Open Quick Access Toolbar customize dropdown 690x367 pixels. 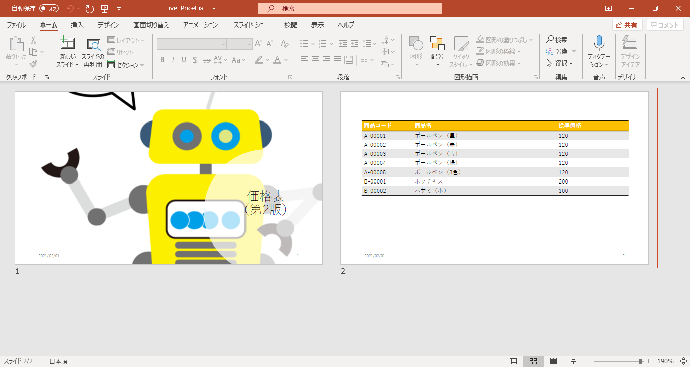pos(119,9)
